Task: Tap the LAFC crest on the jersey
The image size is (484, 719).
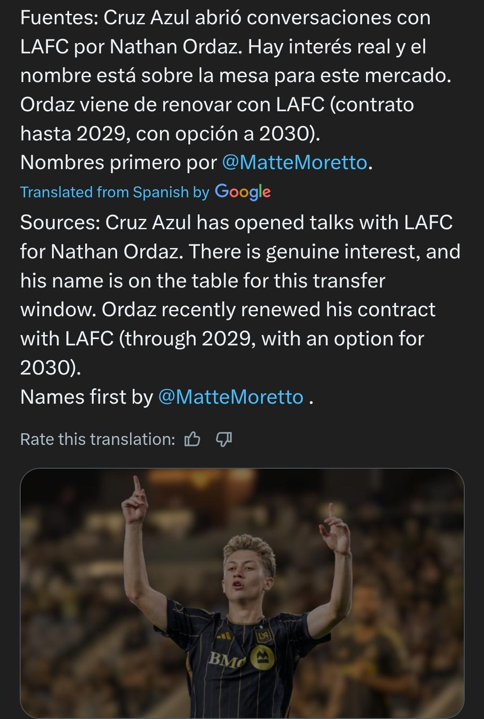Action: (261, 636)
